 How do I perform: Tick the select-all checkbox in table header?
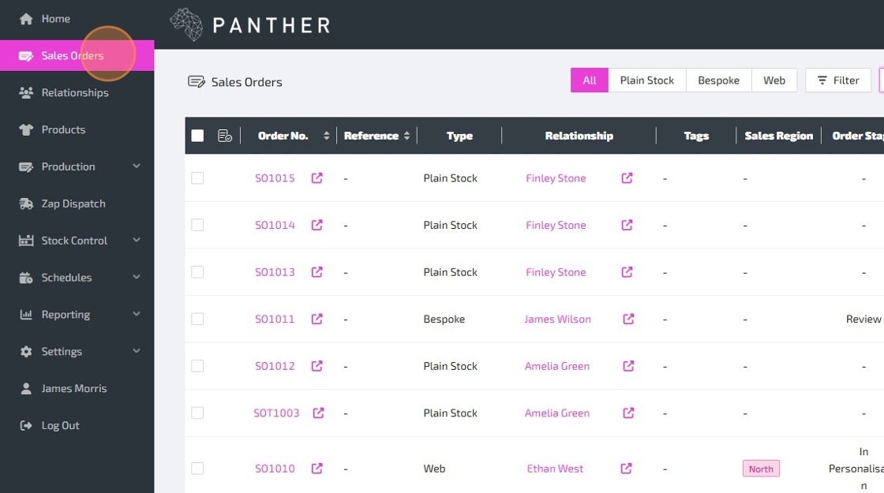point(197,136)
